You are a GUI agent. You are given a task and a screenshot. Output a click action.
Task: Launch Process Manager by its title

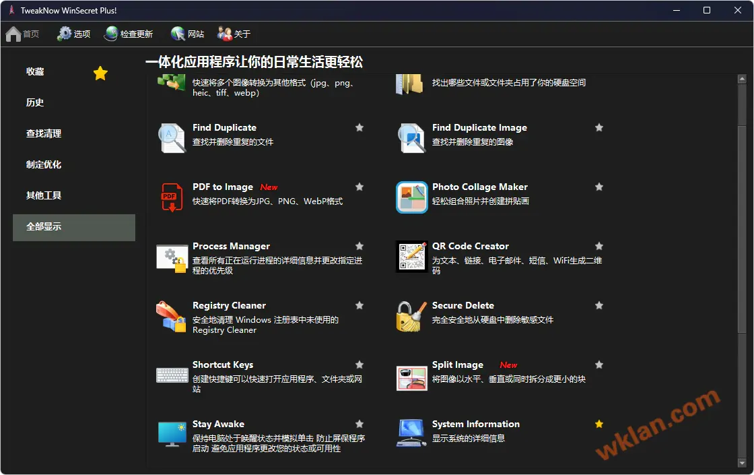click(232, 246)
